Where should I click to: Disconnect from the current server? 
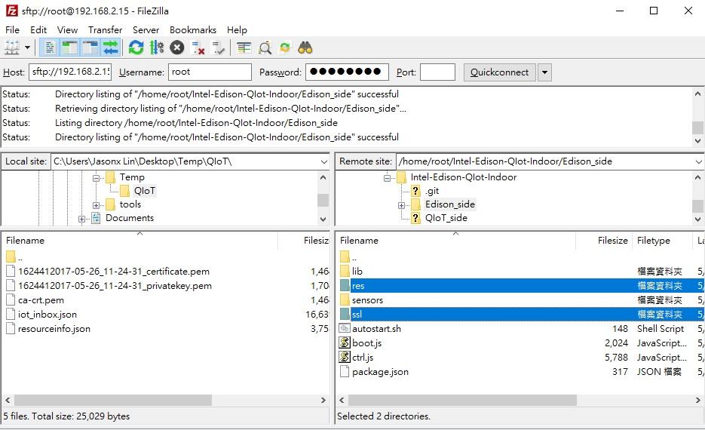click(198, 48)
